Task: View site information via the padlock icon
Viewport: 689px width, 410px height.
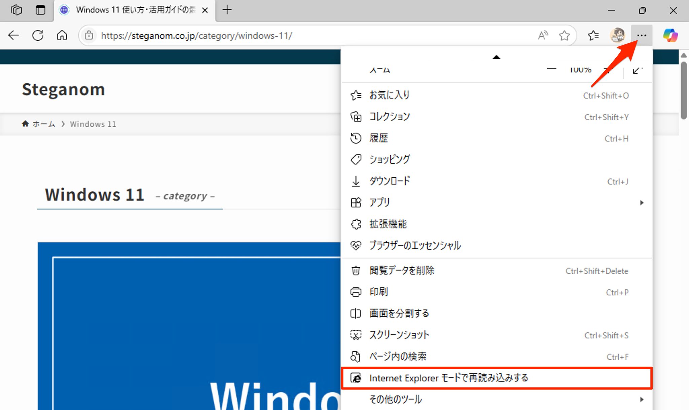Action: (89, 35)
